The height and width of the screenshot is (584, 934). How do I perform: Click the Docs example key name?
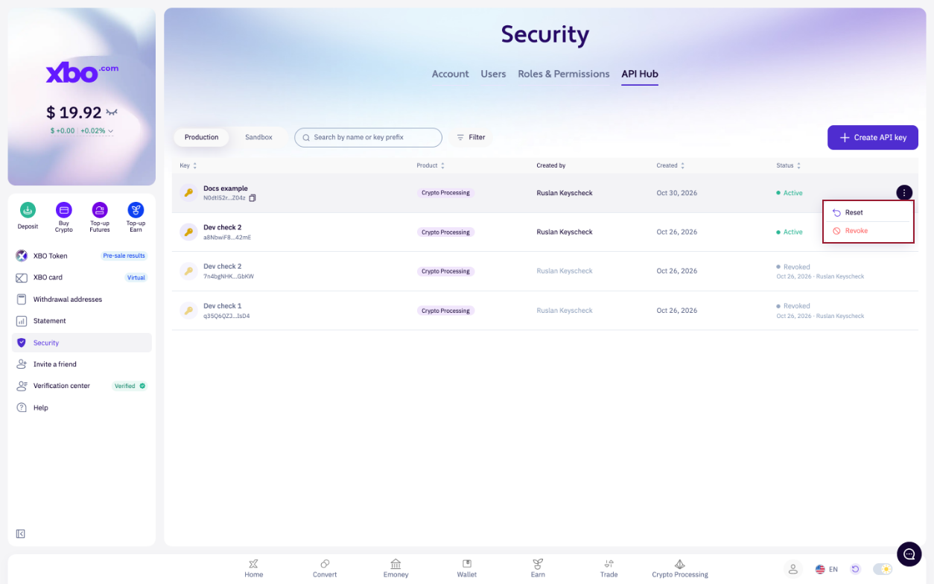coord(226,188)
